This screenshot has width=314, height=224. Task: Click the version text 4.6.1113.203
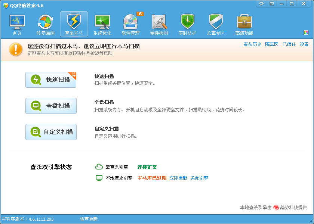coord(41,219)
